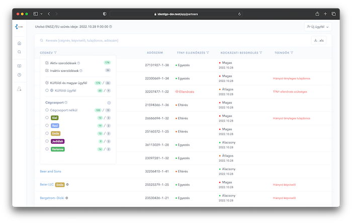This screenshot has height=223, width=352.
Task: Click info icon next to Aktív szerződések
Action: 79,63
